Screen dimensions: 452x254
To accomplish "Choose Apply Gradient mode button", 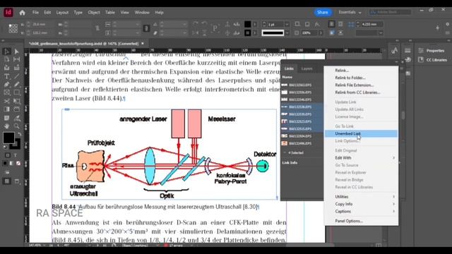I will point(11,163).
